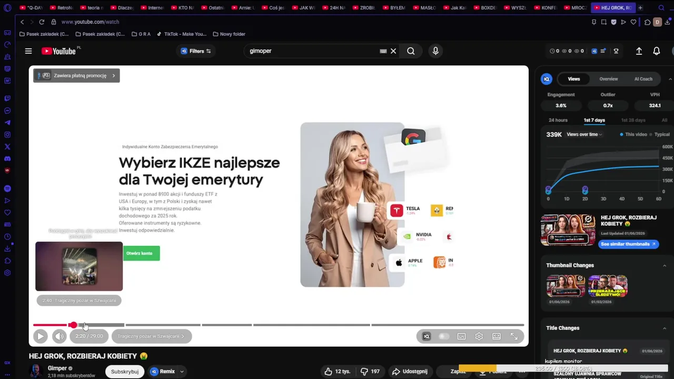Open the video in fullscreen
The image size is (674, 379).
pos(514,336)
